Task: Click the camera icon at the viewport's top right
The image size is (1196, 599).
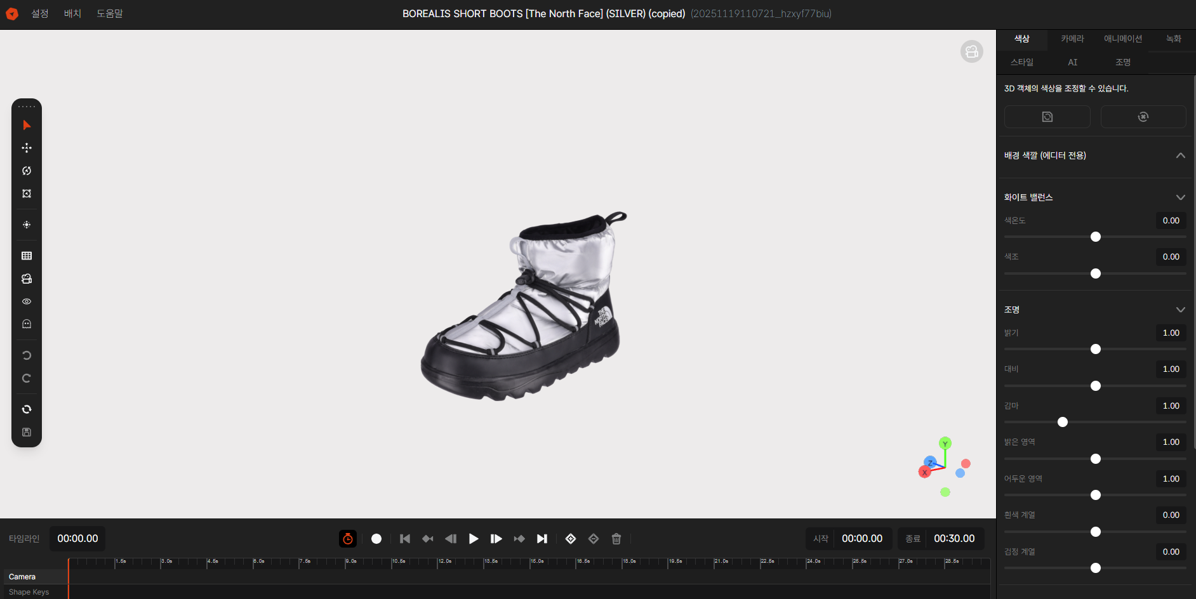Action: (x=971, y=52)
